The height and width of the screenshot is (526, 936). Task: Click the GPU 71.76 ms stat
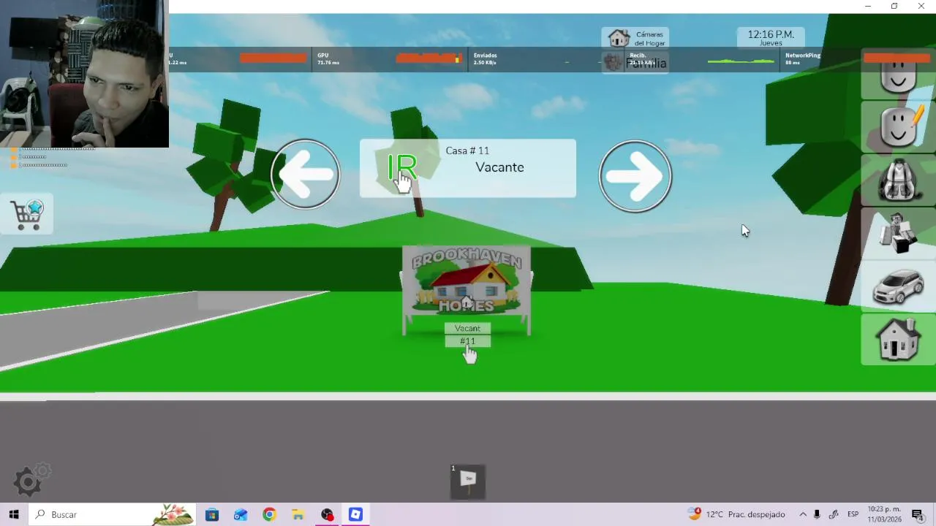pos(328,58)
